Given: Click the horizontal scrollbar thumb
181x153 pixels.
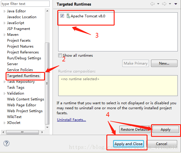Looking at the screenshot, I should 22,132.
